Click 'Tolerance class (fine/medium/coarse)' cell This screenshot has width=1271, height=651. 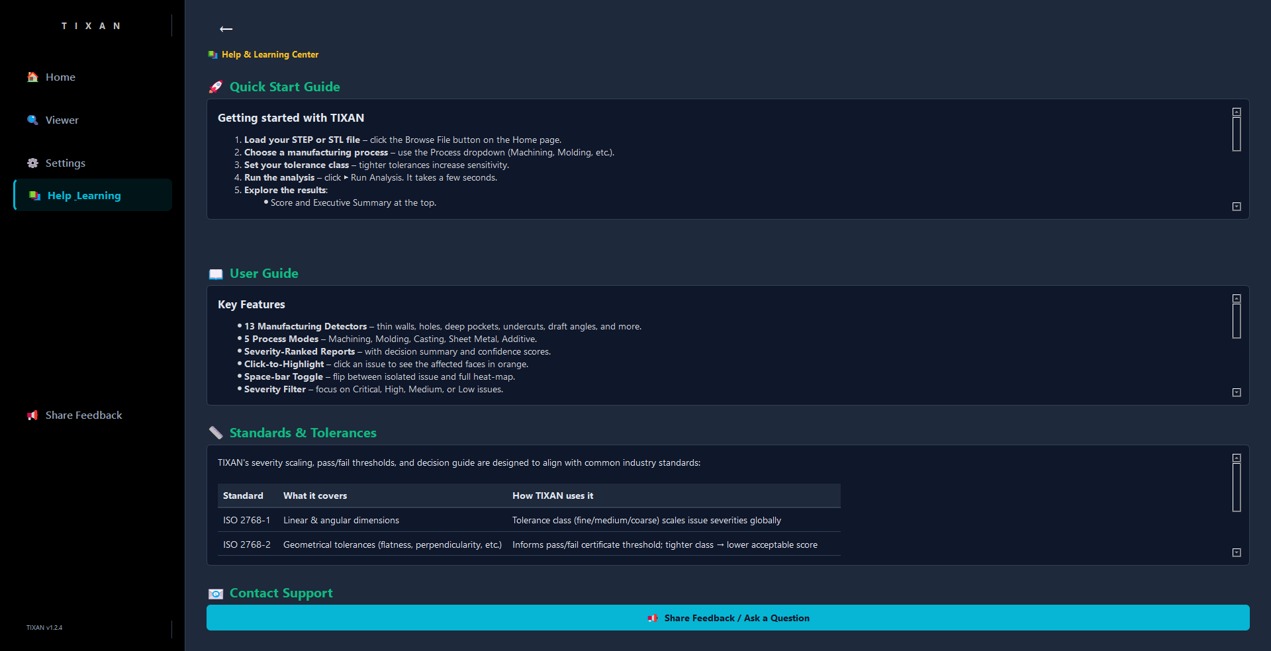[x=647, y=521]
